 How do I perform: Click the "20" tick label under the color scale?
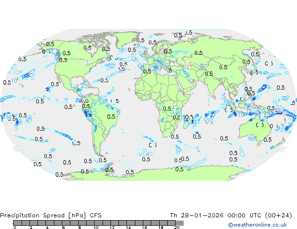click(x=177, y=228)
